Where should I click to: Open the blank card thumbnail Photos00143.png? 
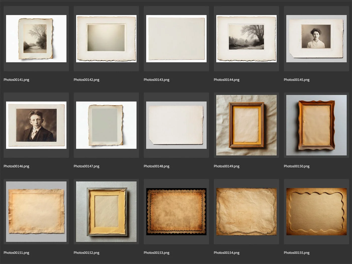click(x=176, y=39)
